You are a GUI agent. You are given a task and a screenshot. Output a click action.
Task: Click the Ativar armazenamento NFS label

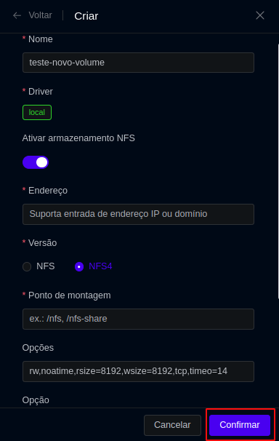(78, 138)
